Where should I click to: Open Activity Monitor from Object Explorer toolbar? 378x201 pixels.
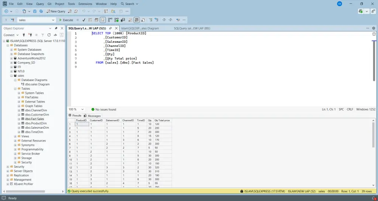(x=55, y=35)
